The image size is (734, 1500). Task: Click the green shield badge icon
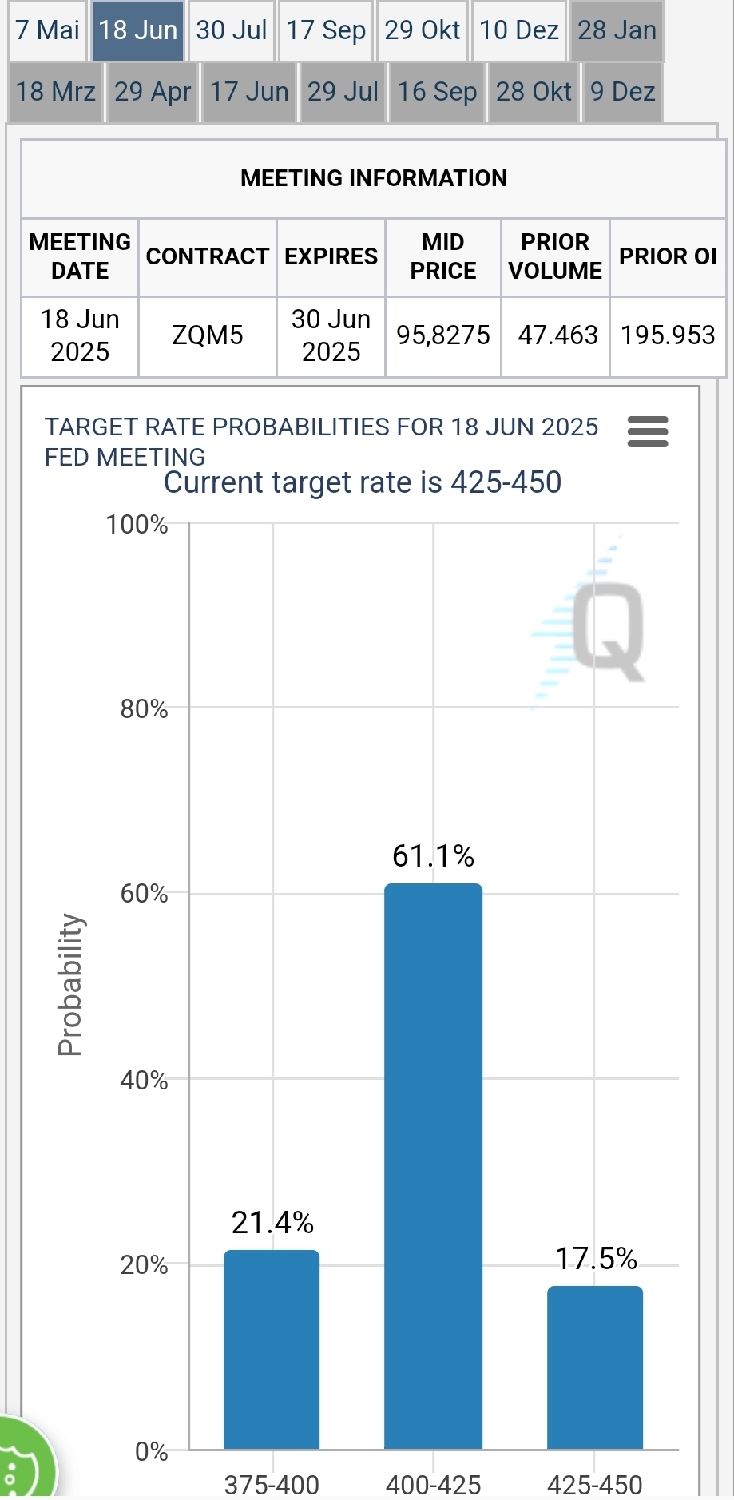[x=22, y=1463]
